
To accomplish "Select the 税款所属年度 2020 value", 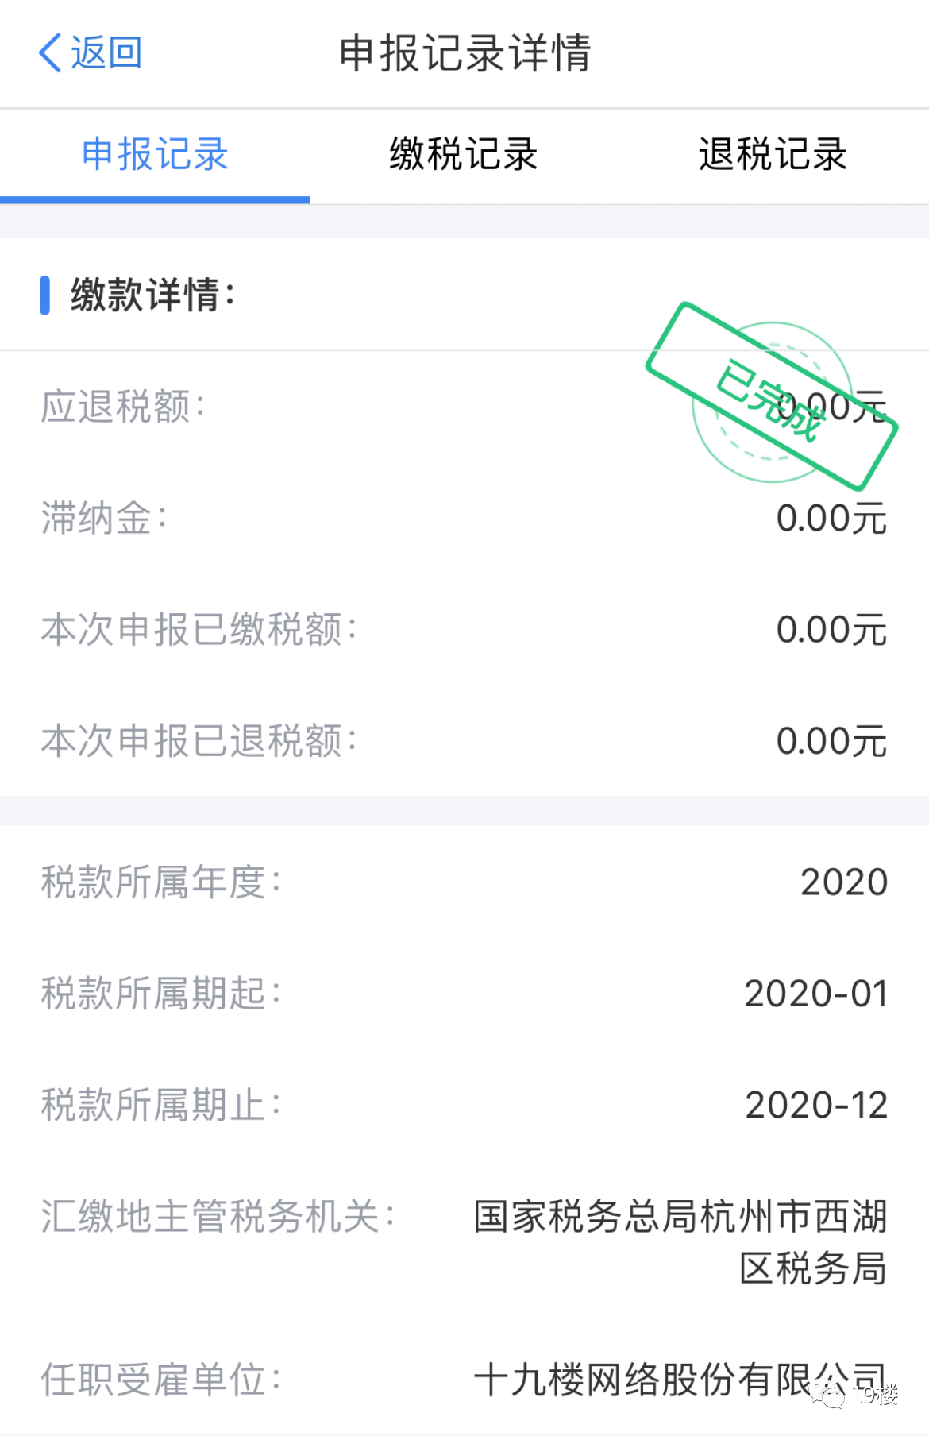I will coord(844,882).
